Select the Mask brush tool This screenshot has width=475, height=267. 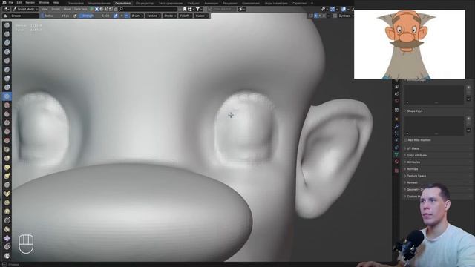point(7,256)
